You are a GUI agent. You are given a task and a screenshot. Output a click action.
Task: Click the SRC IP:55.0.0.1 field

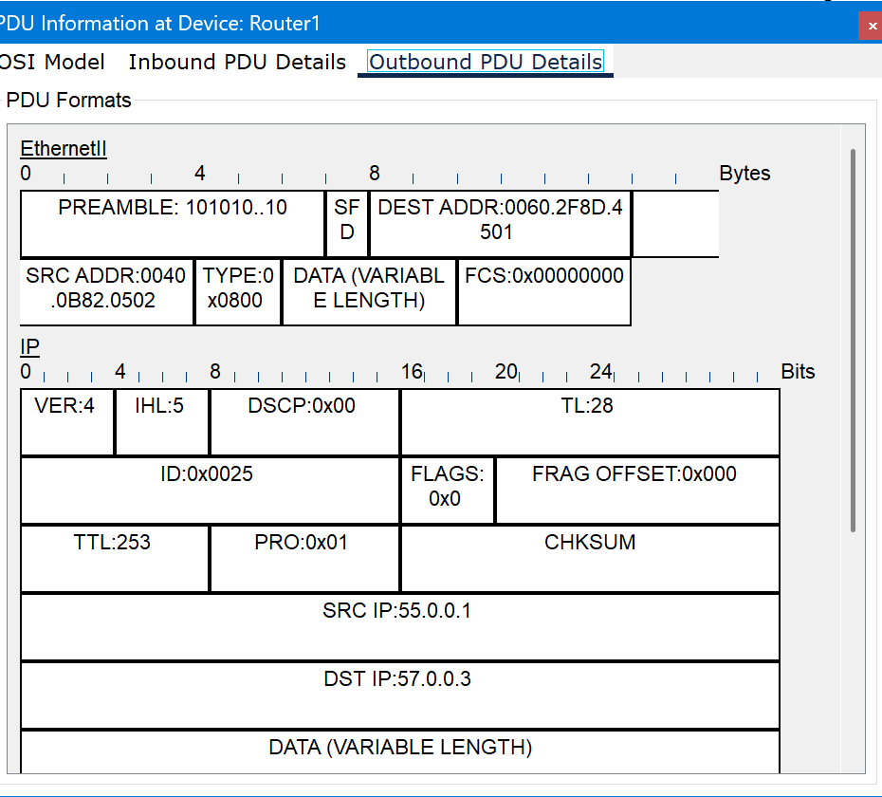tap(400, 627)
